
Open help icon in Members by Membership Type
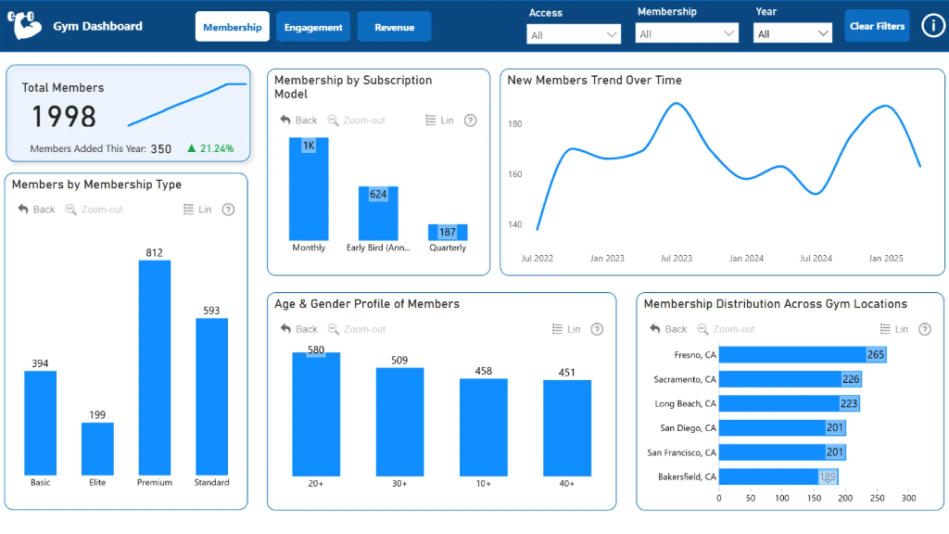tap(228, 210)
